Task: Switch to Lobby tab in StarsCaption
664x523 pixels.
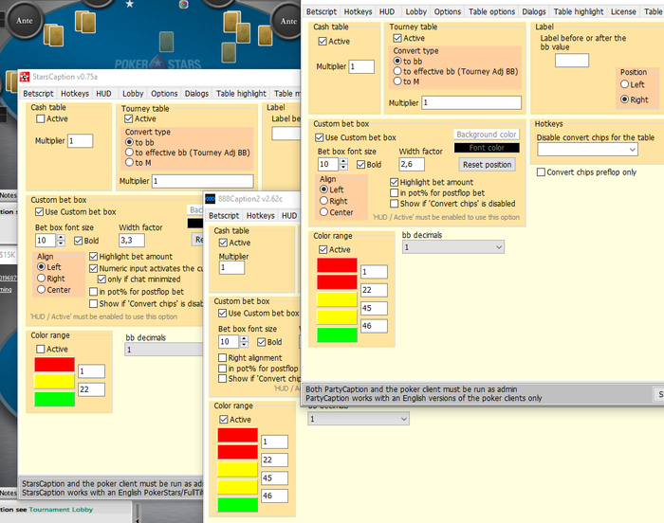Action: point(133,94)
